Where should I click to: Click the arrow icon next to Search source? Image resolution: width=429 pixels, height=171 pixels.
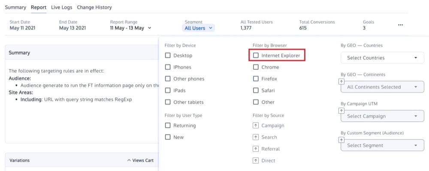point(256,137)
